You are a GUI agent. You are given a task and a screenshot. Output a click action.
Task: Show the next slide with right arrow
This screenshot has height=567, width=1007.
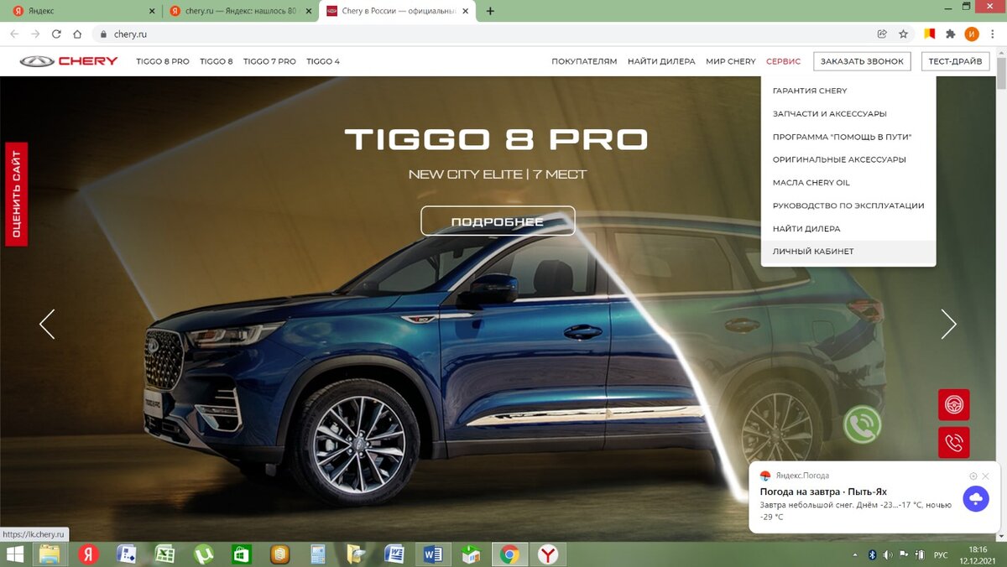coord(948,324)
